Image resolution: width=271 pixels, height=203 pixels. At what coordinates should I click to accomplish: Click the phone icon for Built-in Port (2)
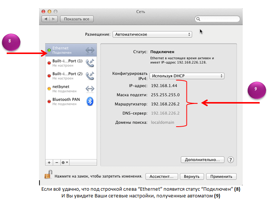[90, 76]
